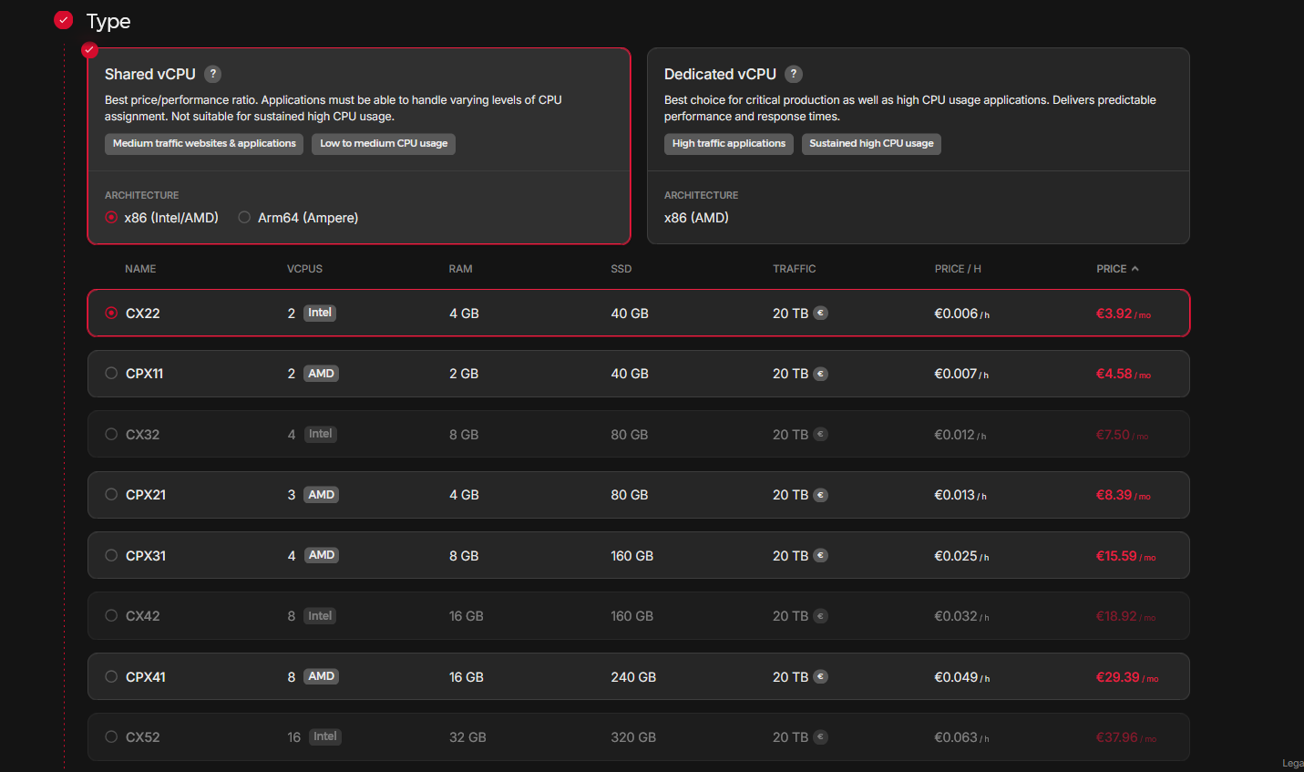Click traffic info icon in CPX11 row
The height and width of the screenshot is (772, 1304).
(820, 374)
